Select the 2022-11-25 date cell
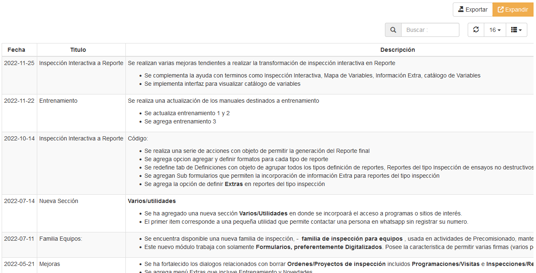This screenshot has width=536, height=273. click(x=19, y=63)
